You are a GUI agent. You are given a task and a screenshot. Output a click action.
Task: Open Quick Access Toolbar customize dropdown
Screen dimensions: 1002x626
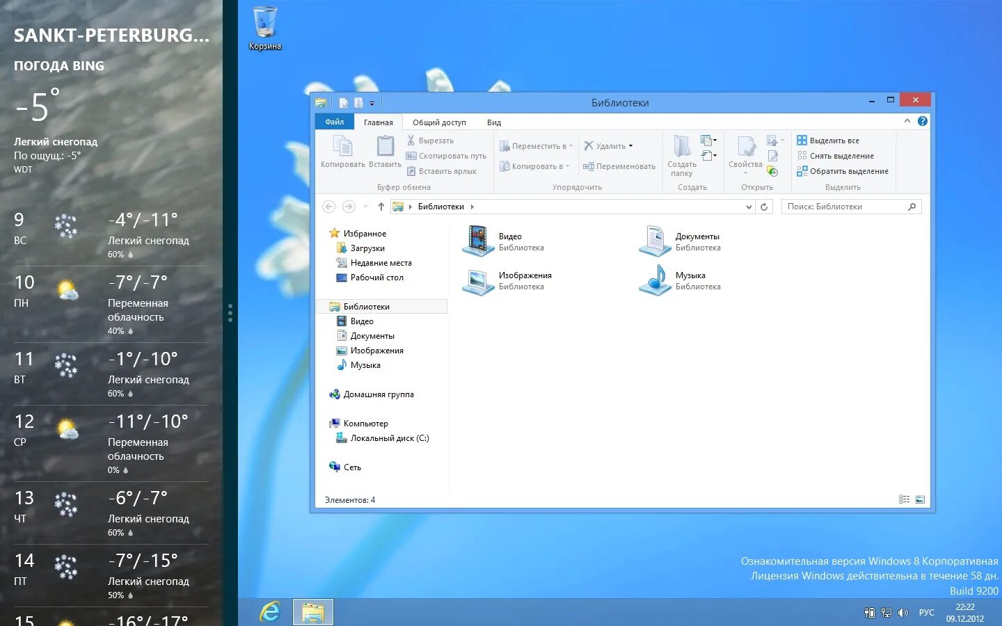372,103
